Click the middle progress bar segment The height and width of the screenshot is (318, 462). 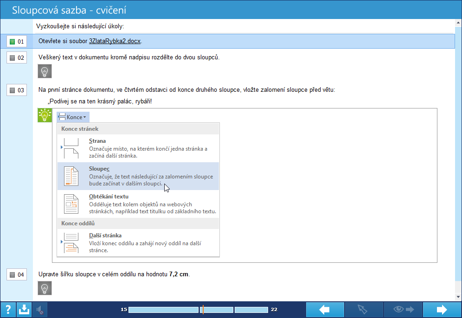pos(217,310)
